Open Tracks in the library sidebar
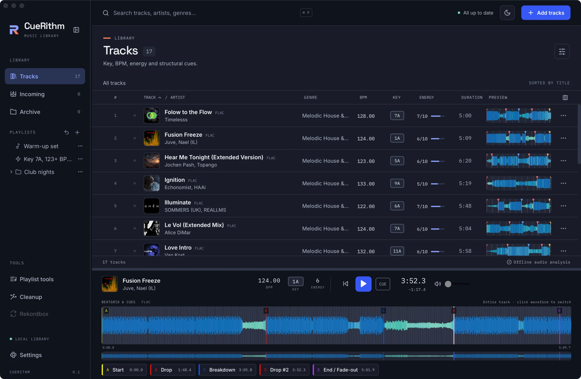 click(x=45, y=76)
